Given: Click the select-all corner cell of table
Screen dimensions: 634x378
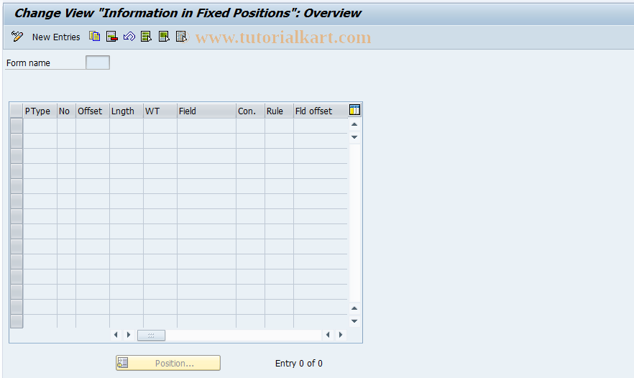Looking at the screenshot, I should pos(16,111).
